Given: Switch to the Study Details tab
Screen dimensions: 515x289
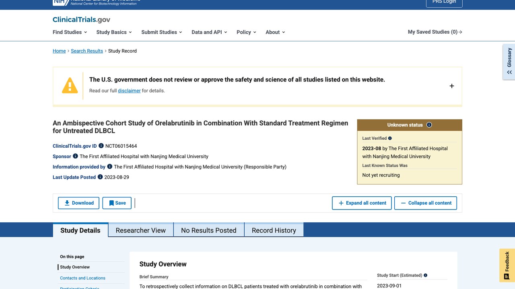Looking at the screenshot, I should tap(80, 230).
